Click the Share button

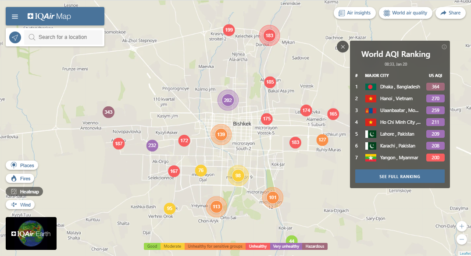point(450,13)
